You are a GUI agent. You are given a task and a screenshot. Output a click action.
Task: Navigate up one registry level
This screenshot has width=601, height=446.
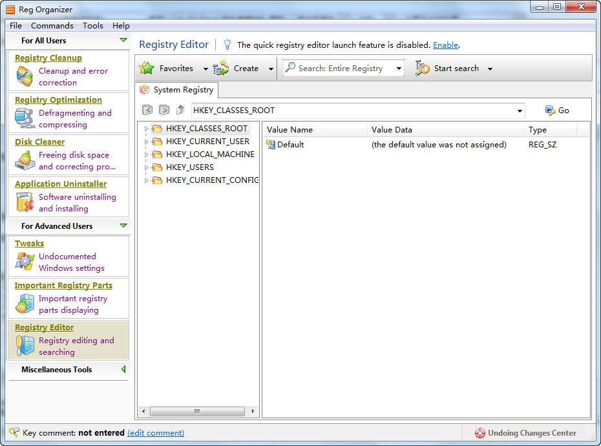[x=180, y=111]
